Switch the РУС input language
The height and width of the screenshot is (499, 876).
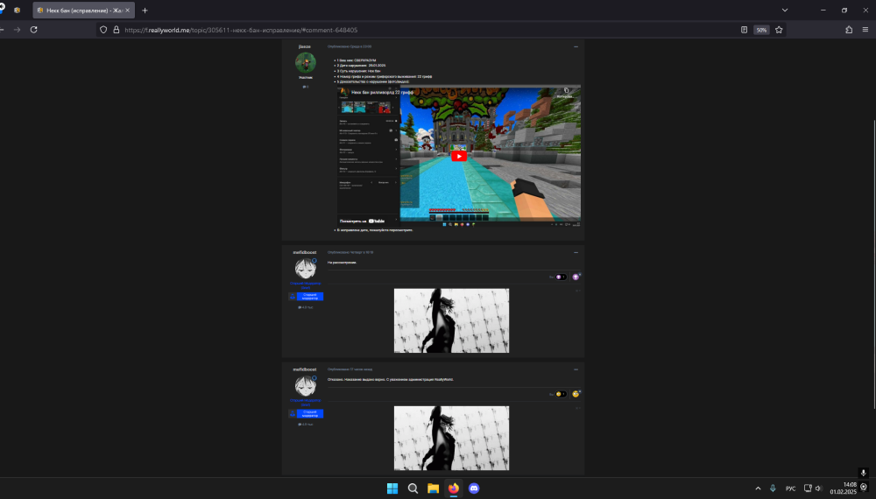coord(790,488)
